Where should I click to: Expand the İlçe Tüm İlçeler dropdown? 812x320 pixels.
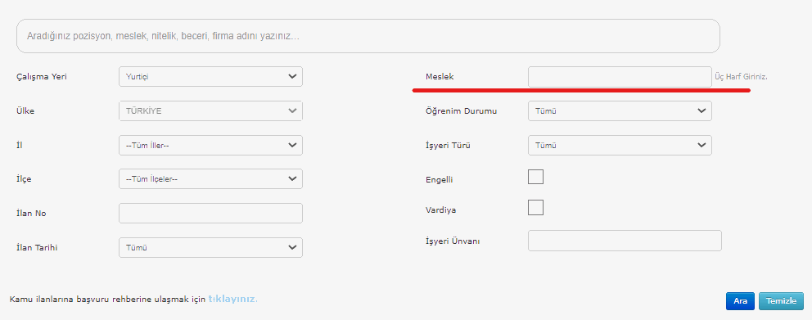pos(210,179)
